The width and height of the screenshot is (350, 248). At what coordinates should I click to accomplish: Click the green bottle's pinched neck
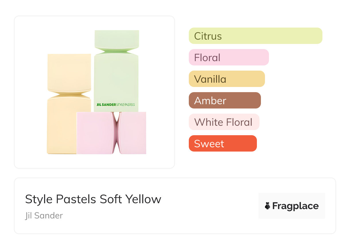click(116, 52)
